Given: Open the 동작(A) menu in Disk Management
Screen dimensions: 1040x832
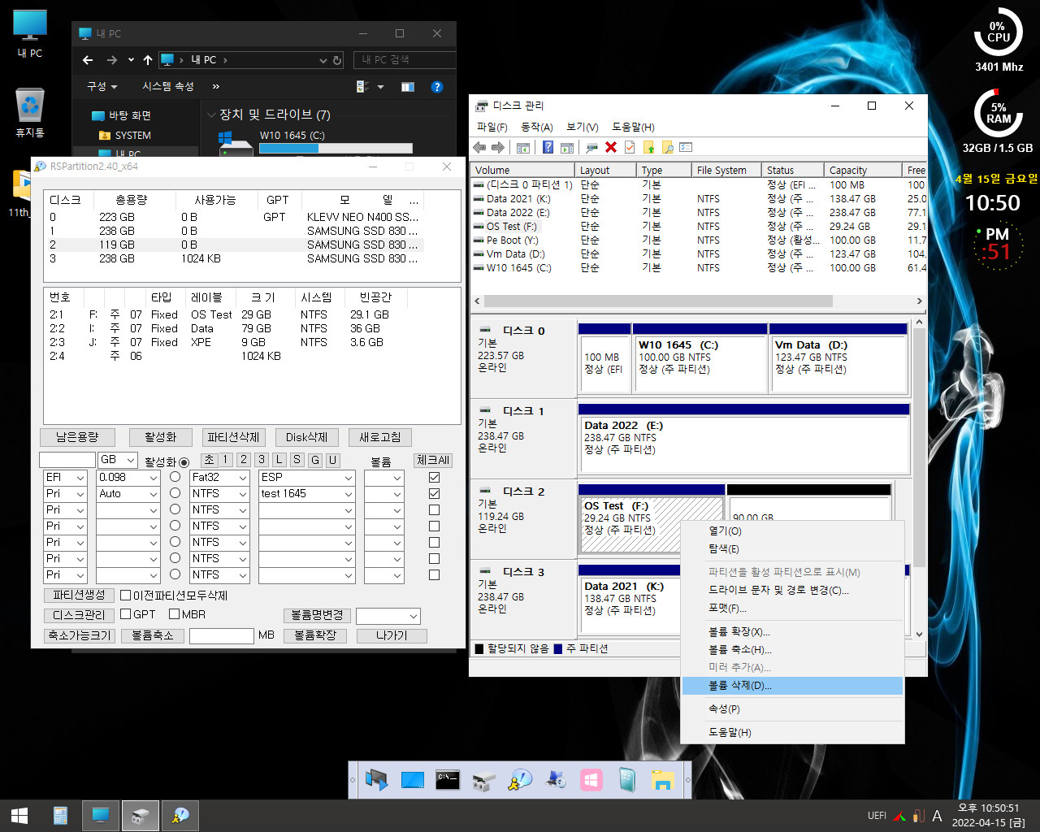Looking at the screenshot, I should (x=536, y=127).
